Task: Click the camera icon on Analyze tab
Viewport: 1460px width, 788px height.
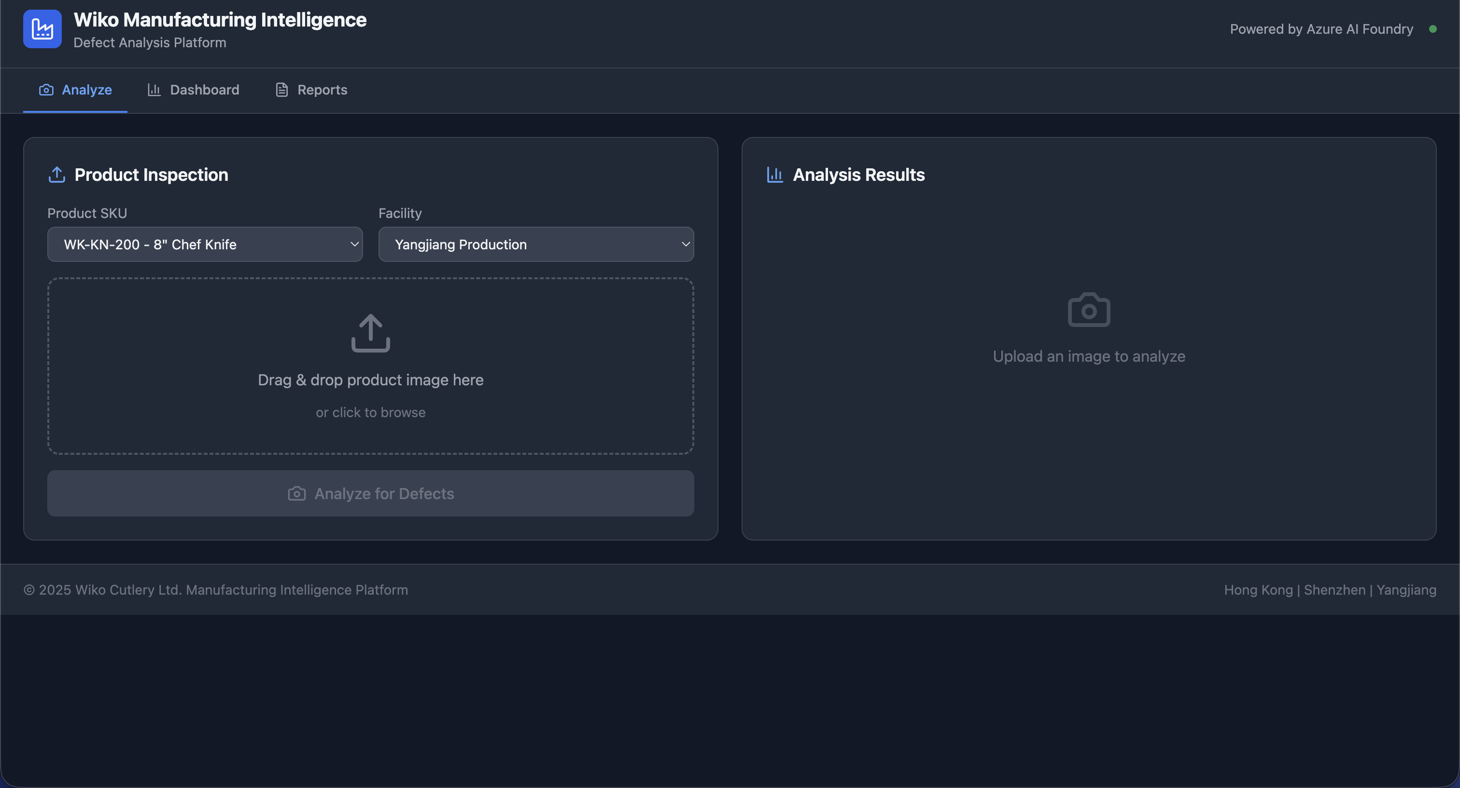Action: tap(46, 90)
